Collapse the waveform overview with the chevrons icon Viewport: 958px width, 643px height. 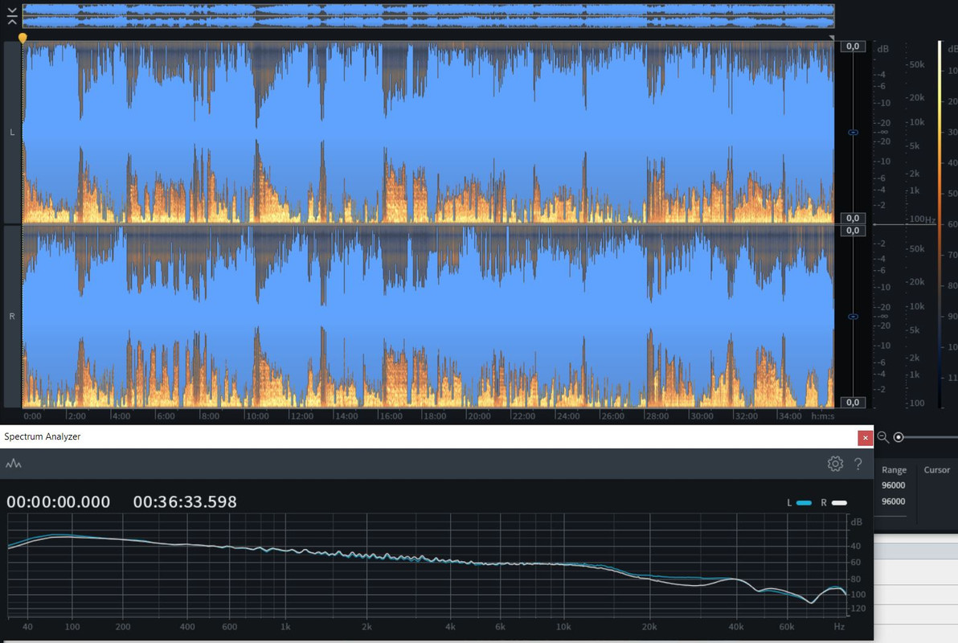(11, 17)
